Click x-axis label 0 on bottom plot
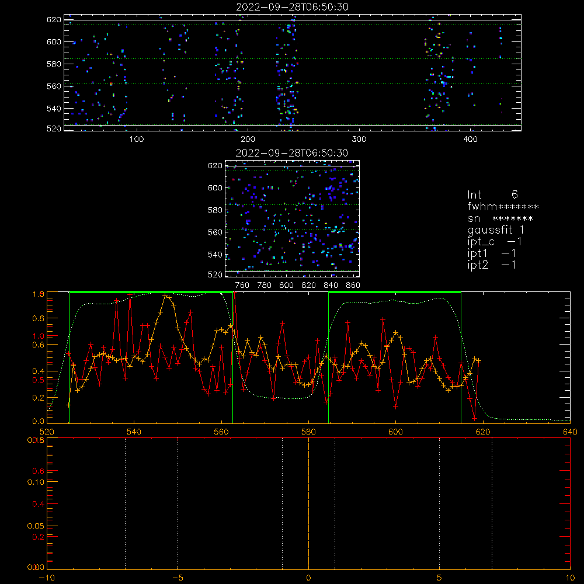584x584 pixels. coord(308,578)
